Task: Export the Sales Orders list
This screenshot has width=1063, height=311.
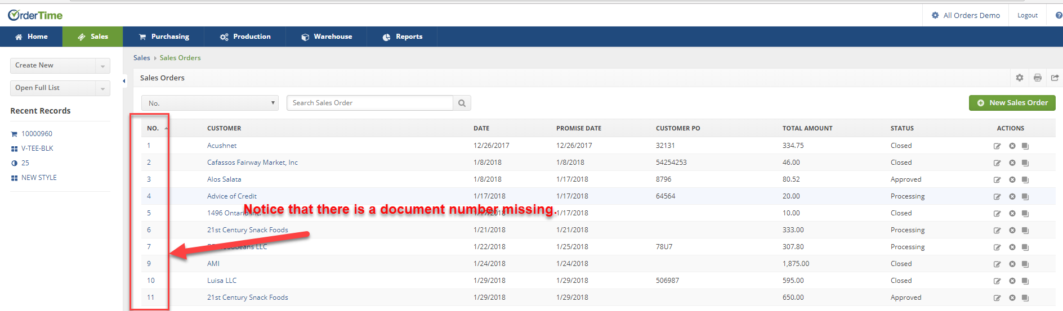Action: point(1055,78)
